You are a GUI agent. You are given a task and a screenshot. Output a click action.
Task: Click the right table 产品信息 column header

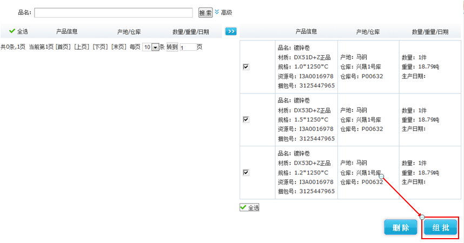306,32
